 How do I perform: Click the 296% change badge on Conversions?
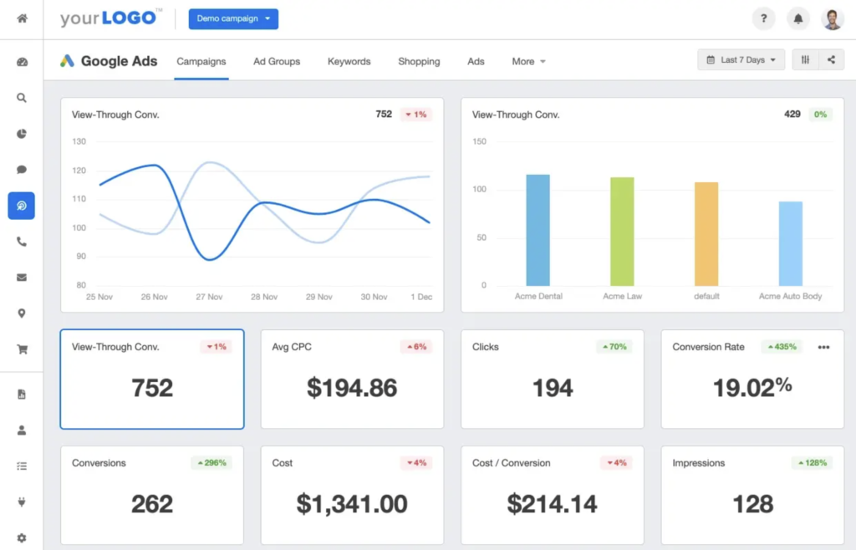(x=211, y=463)
